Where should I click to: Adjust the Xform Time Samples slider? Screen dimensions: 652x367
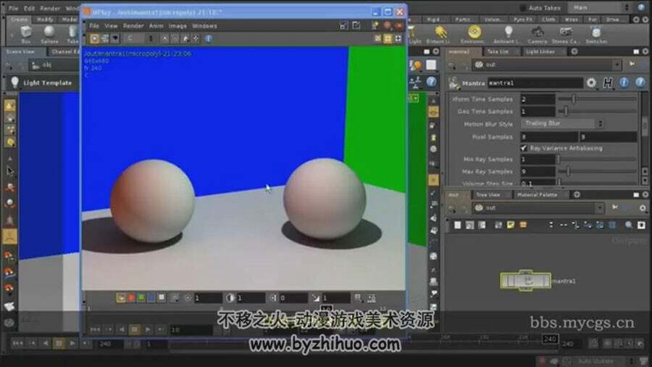point(597,99)
